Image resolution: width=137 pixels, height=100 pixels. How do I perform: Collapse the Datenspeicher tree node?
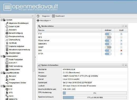2,56
